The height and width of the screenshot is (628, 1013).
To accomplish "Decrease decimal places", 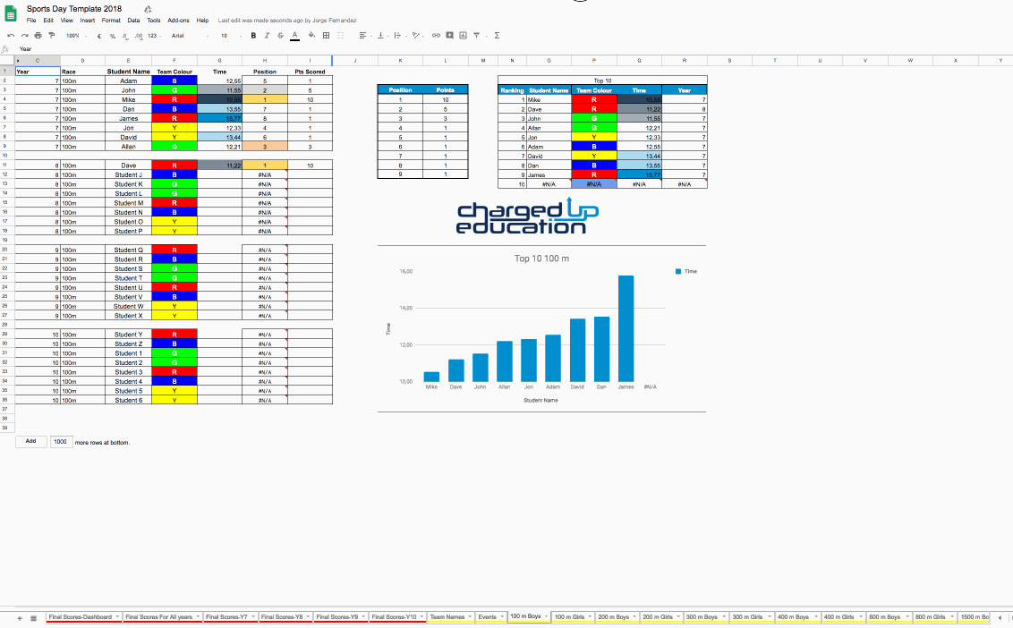I will pos(124,36).
